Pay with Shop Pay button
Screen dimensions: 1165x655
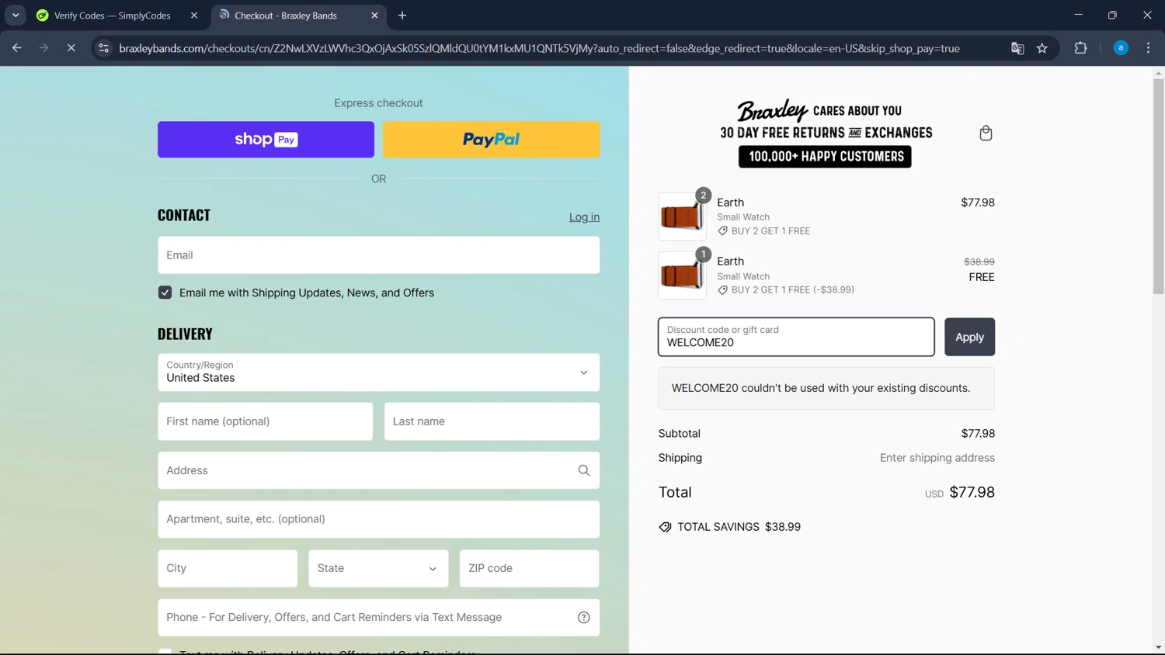click(266, 140)
